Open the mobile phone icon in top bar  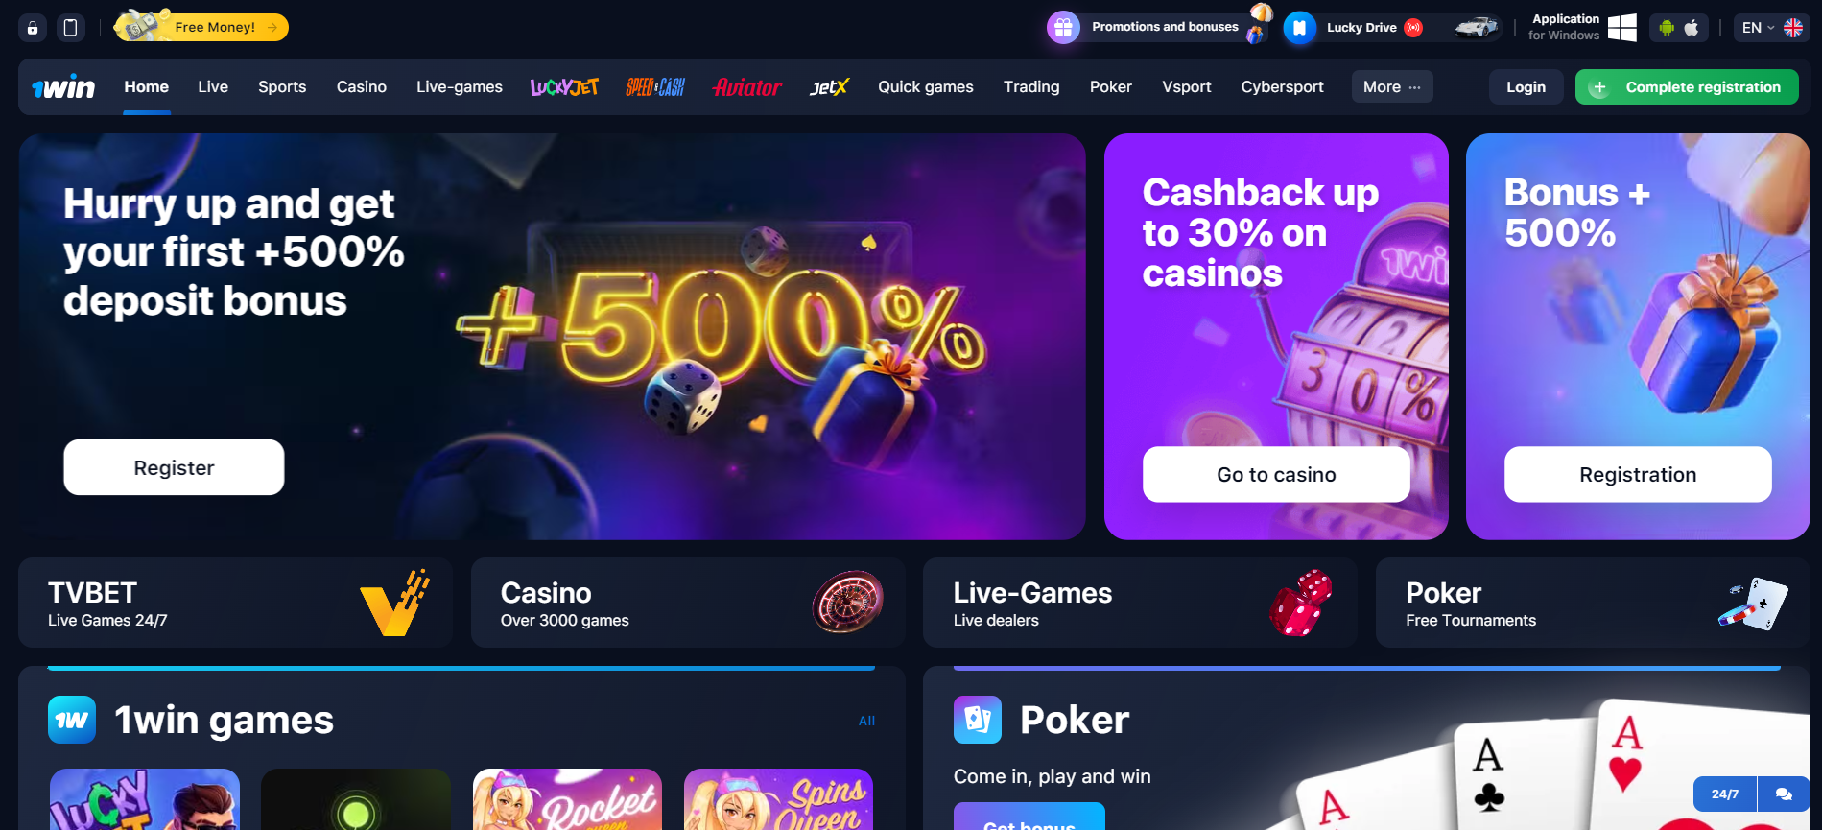click(70, 28)
